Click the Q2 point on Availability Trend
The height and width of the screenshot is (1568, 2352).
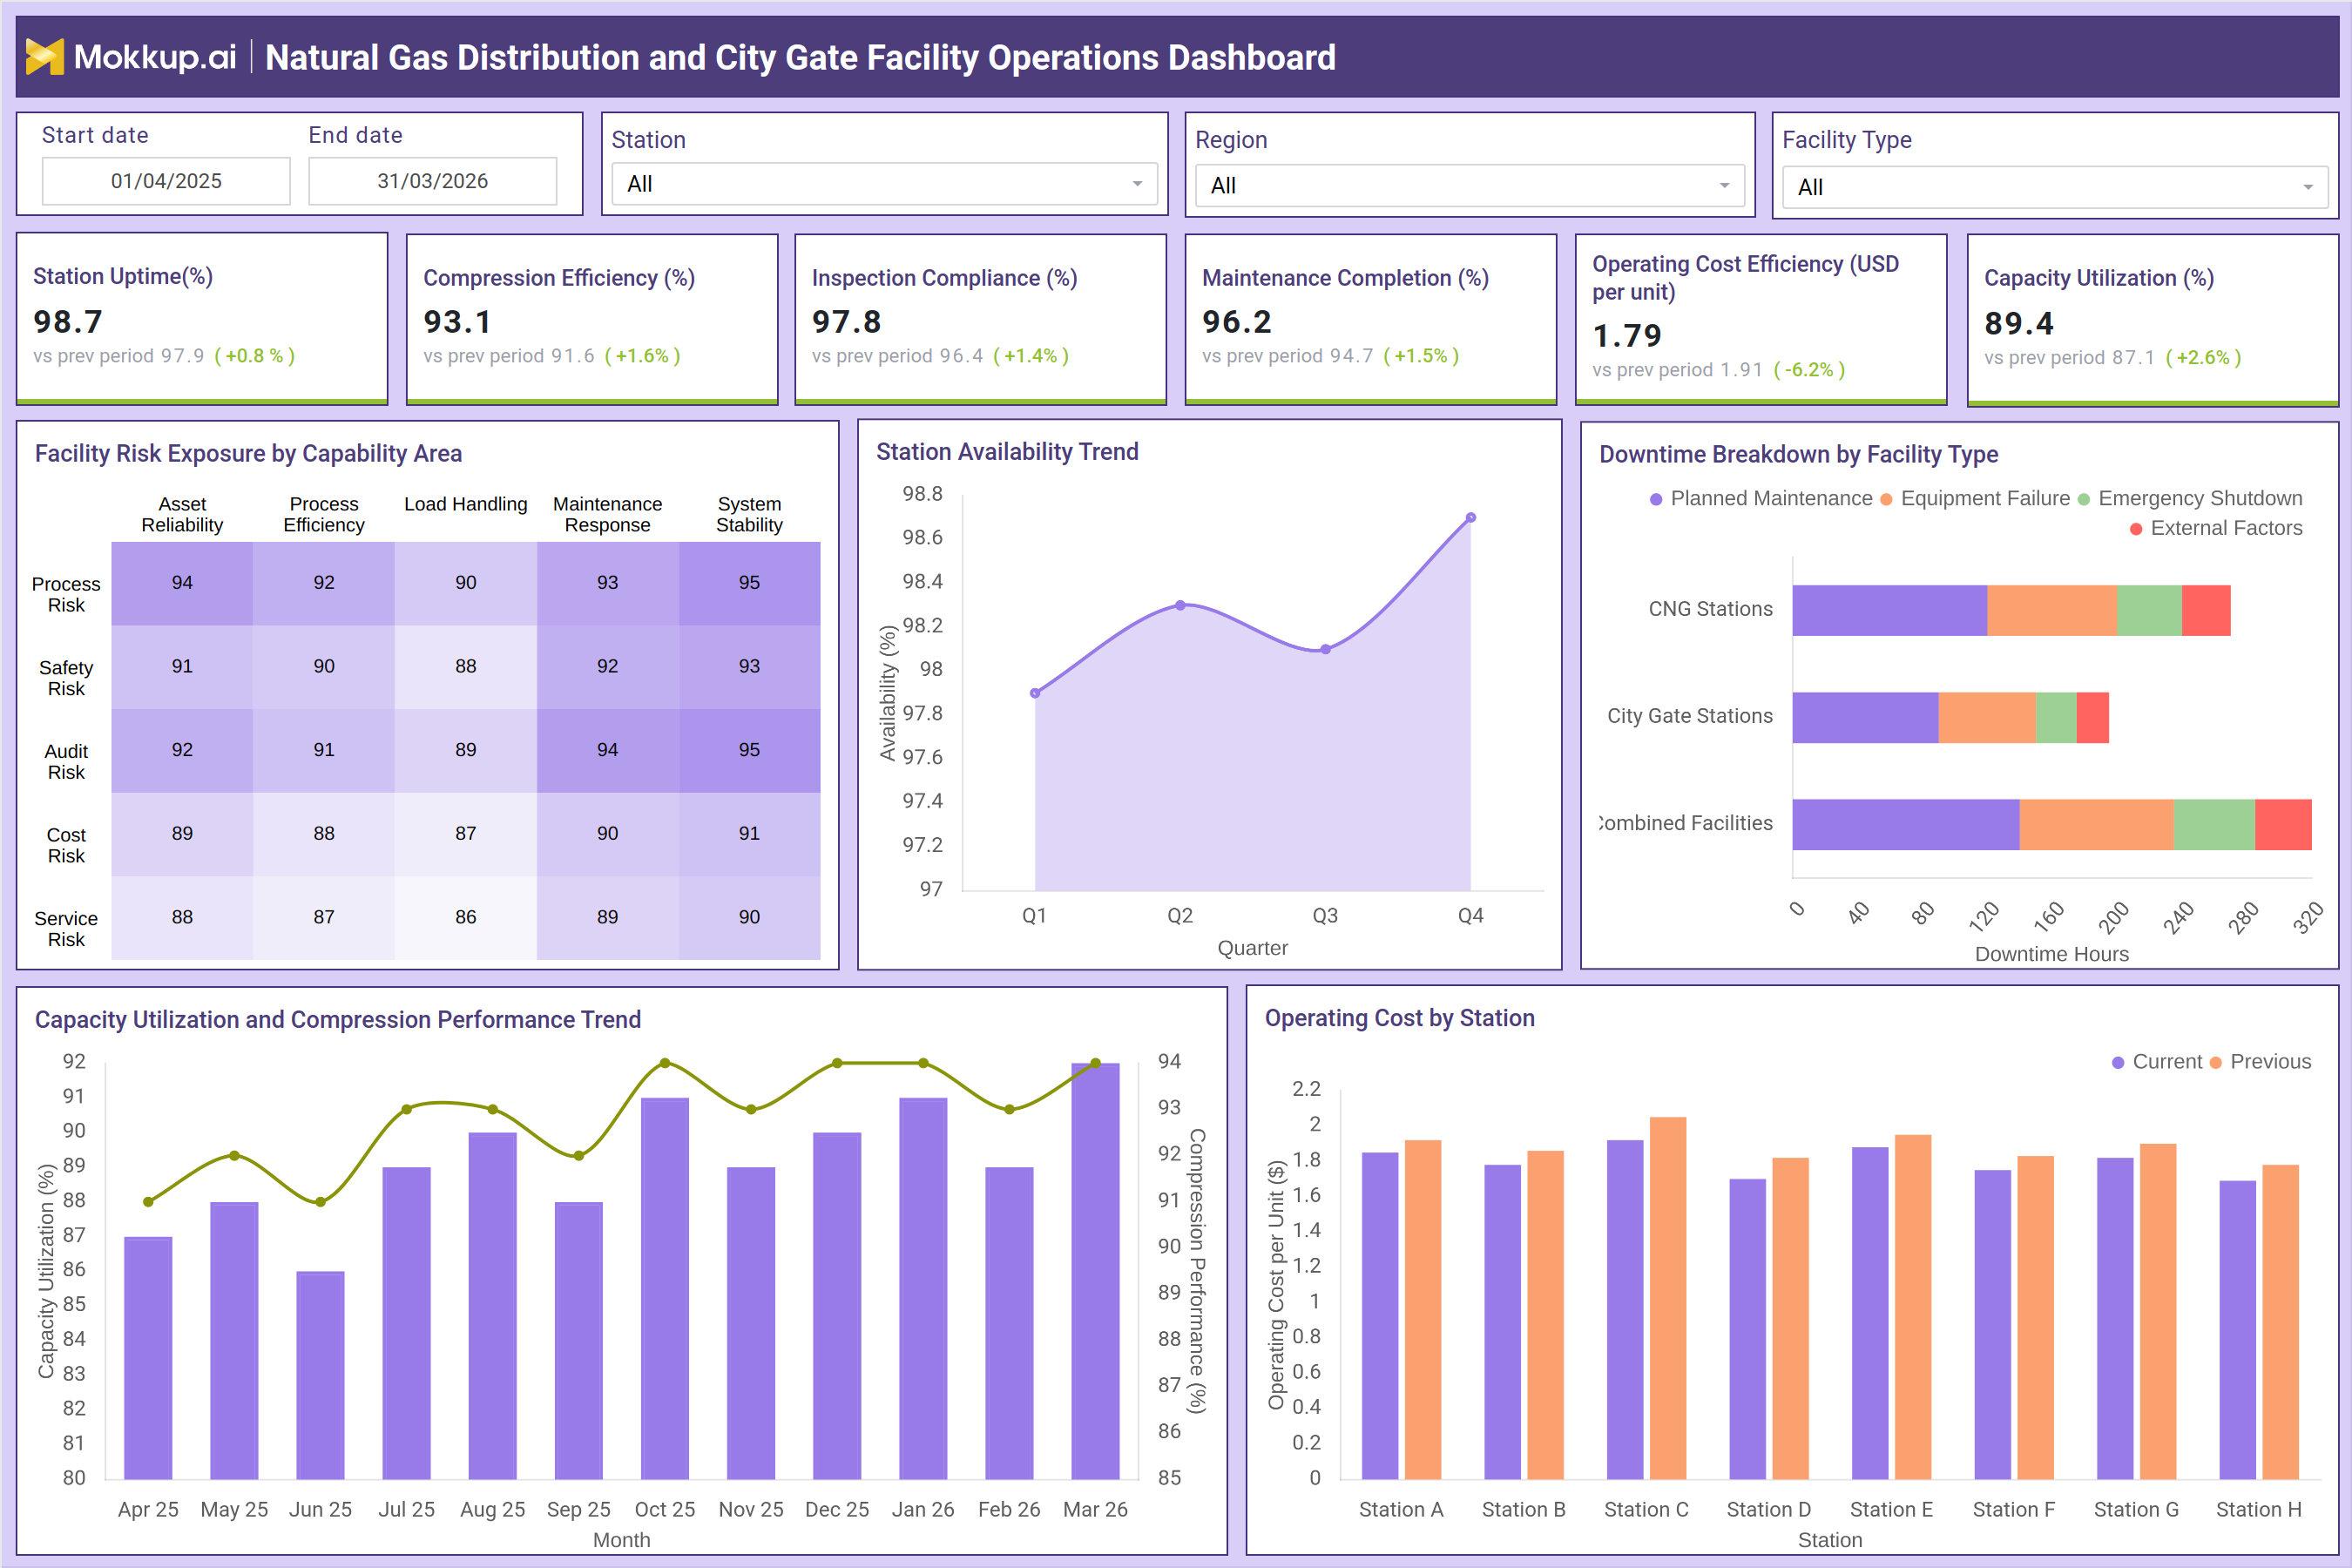1181,605
